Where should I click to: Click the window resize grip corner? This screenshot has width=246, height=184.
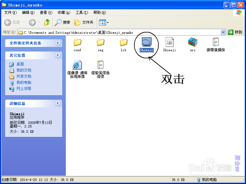(x=243, y=180)
